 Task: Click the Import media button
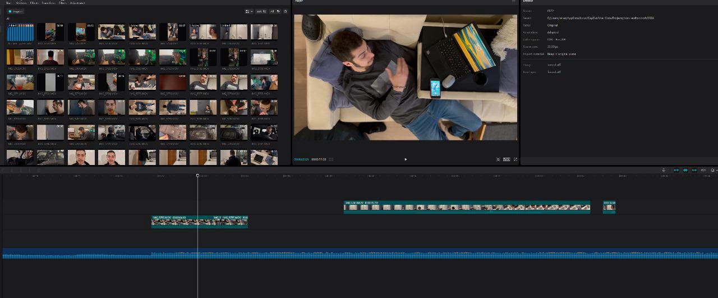coord(15,11)
